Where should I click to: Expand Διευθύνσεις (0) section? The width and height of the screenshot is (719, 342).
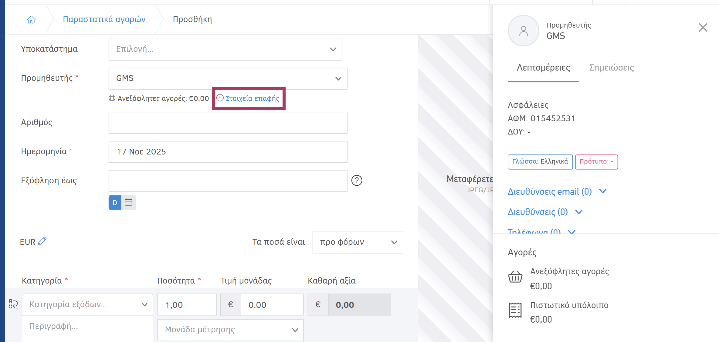click(x=545, y=212)
